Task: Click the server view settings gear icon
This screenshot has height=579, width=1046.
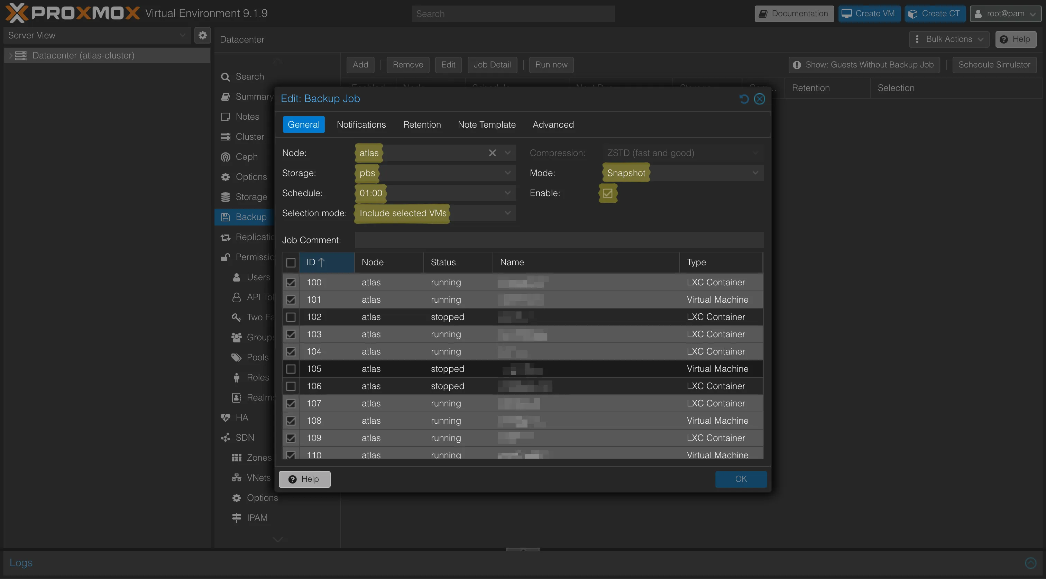Action: pyautogui.click(x=203, y=35)
